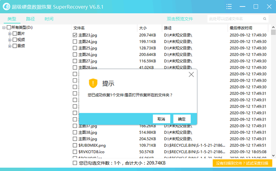Minimize the SuperRecovery window
276x171 pixels.
click(x=242, y=7)
